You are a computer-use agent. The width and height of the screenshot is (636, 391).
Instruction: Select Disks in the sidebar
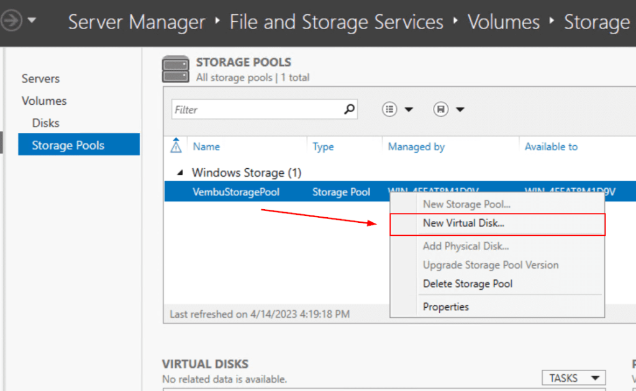(46, 123)
